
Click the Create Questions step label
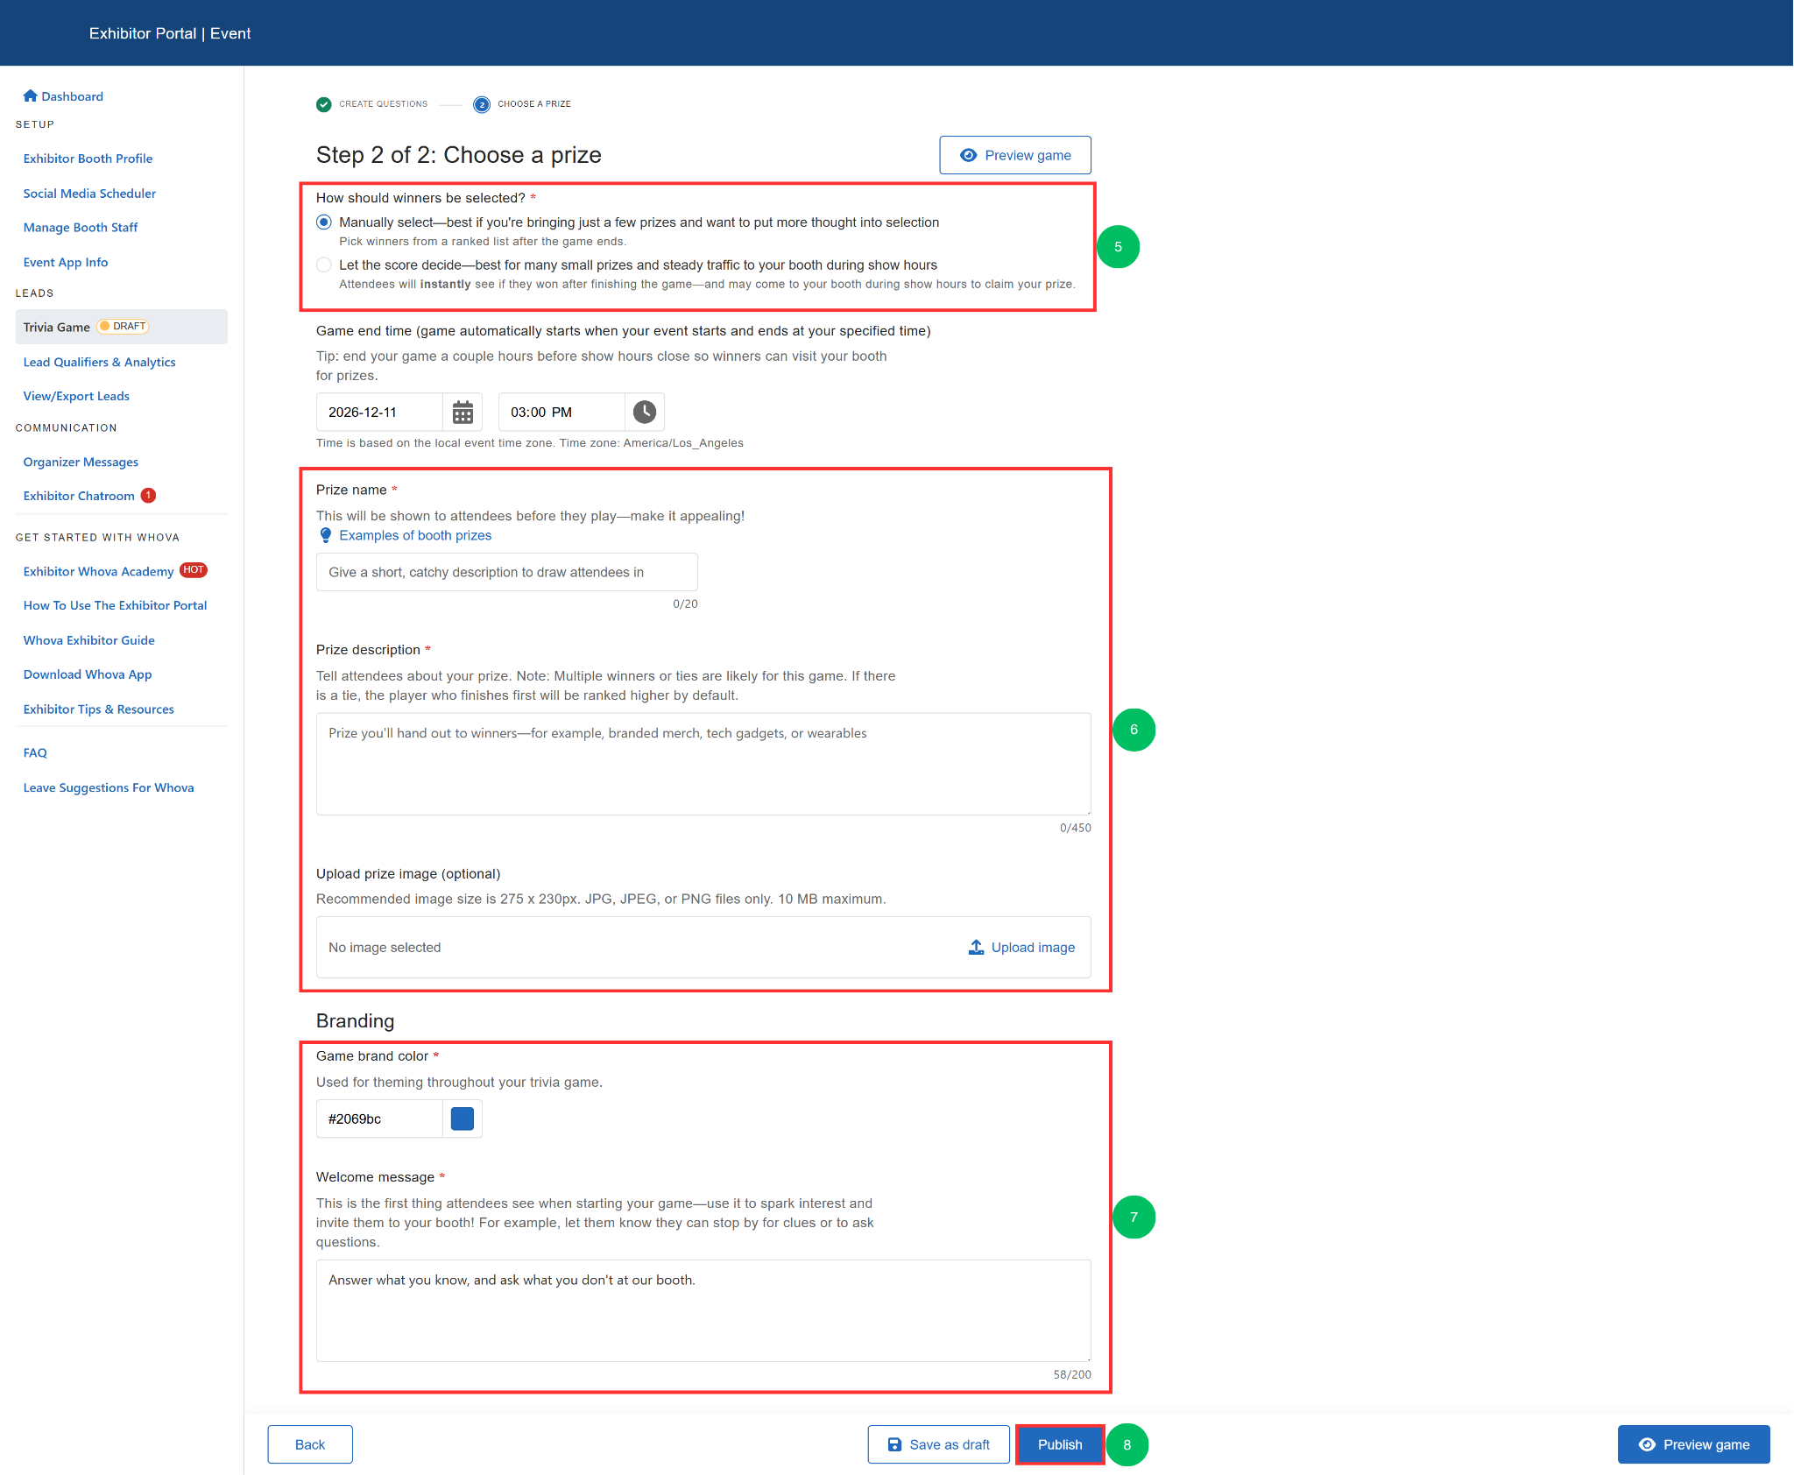click(384, 104)
